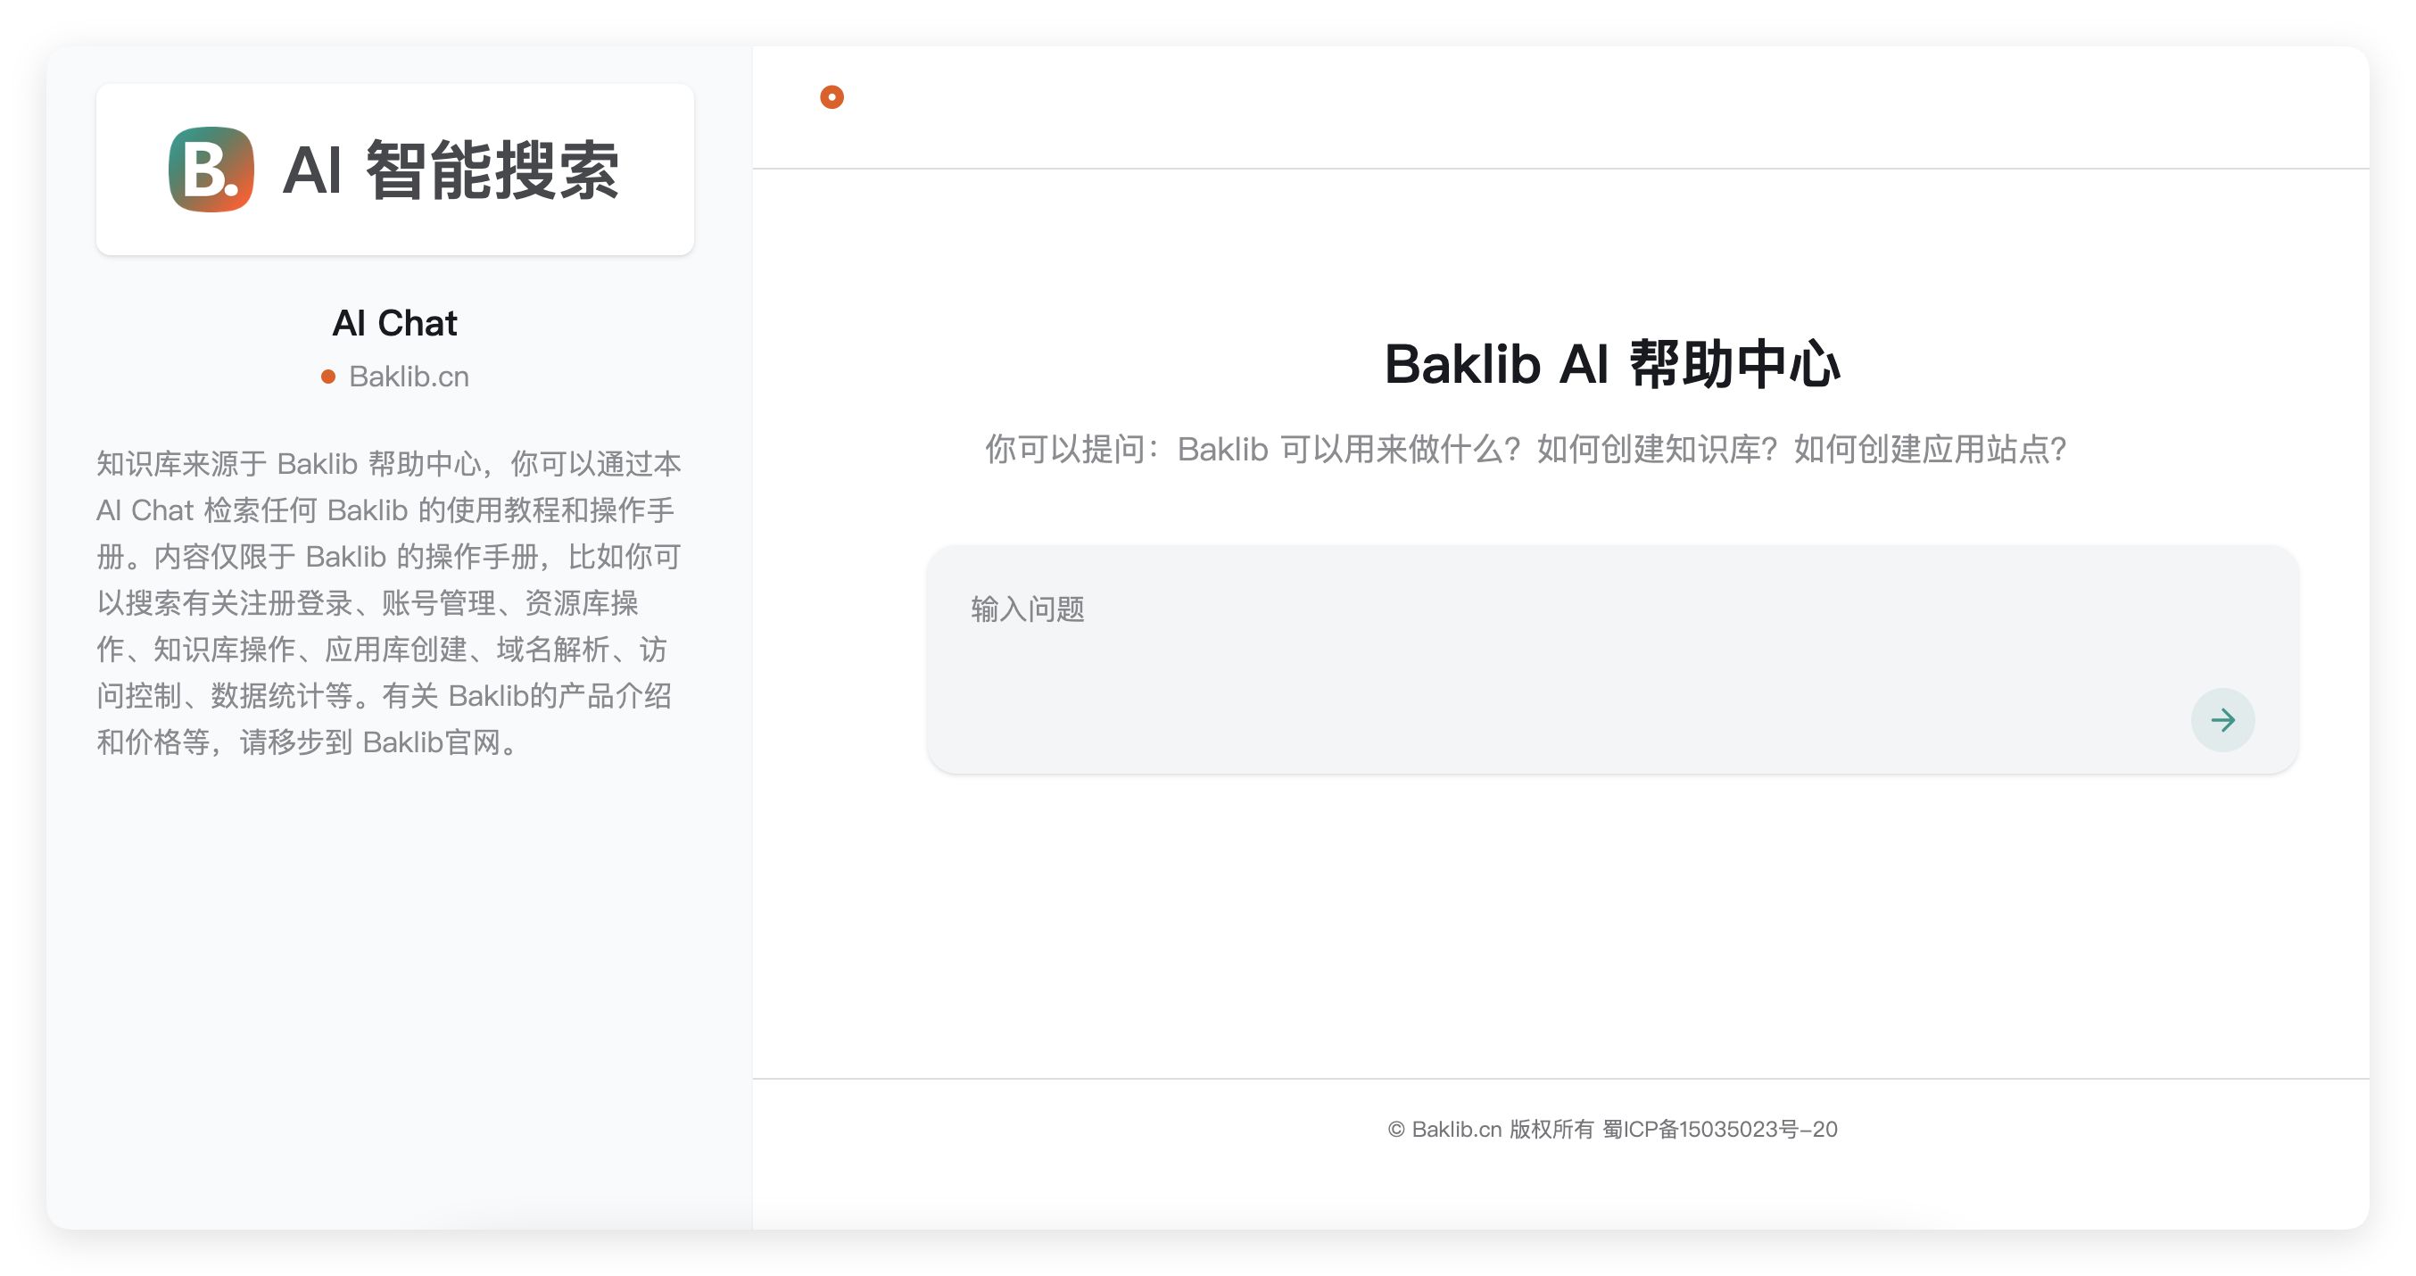This screenshot has height=1276, width=2416.
Task: Click the "输入问题" question input field
Action: 1612,659
